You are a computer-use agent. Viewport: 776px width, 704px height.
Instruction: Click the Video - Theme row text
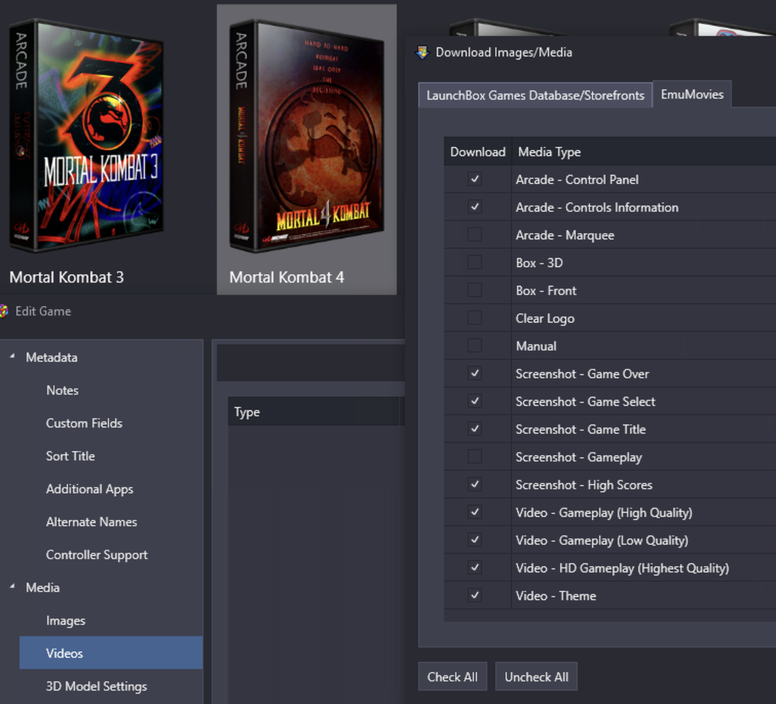click(x=556, y=596)
